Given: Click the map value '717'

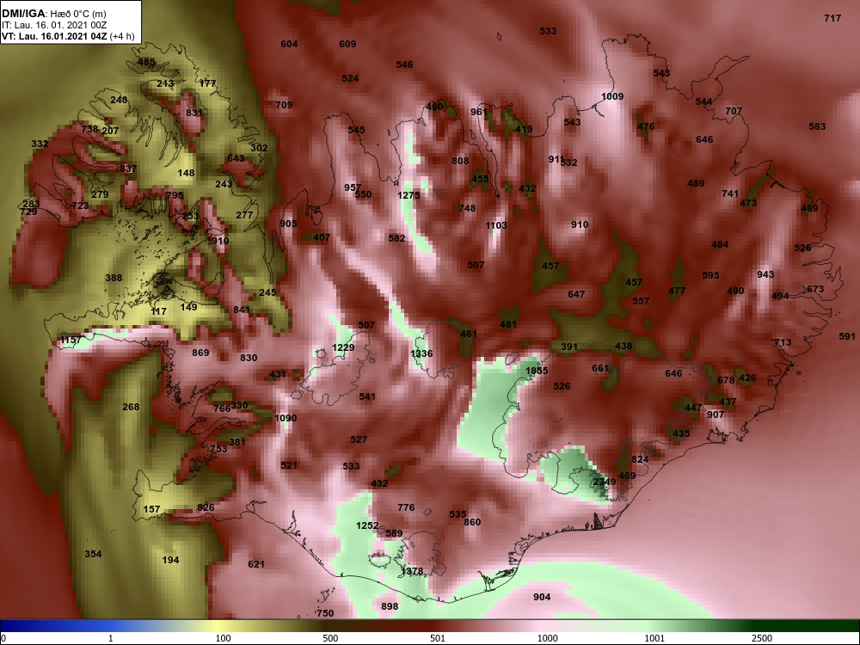Looking at the screenshot, I should coord(832,18).
